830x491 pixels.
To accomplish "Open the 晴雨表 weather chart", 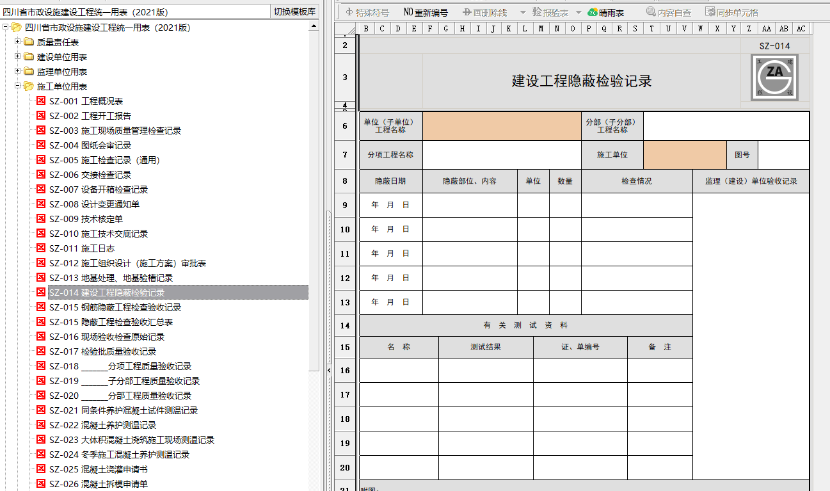I will tap(606, 12).
